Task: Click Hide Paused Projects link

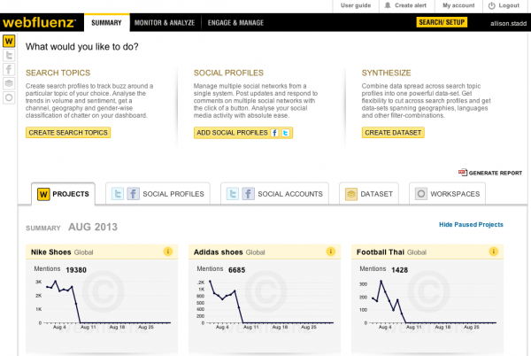Action: tap(471, 225)
